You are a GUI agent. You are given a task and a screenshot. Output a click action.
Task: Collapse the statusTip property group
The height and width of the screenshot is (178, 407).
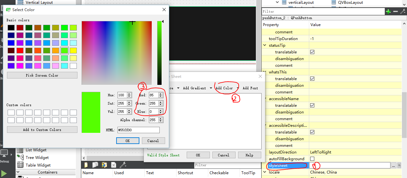(x=265, y=45)
